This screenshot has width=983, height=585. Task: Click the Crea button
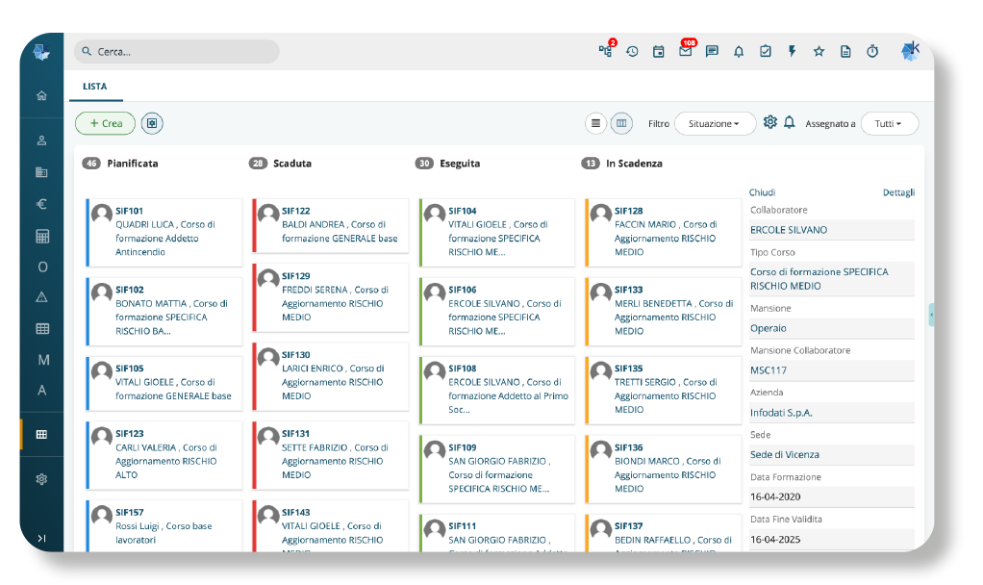tap(105, 123)
